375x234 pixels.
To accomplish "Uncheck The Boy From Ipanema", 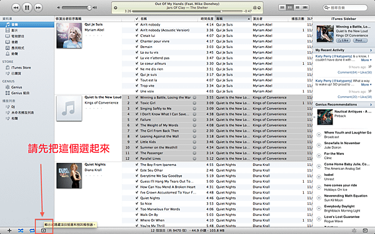I will (137, 165).
